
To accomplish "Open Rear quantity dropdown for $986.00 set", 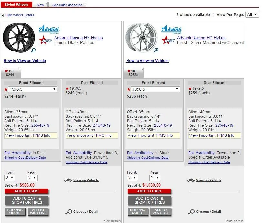I will 32,178.
